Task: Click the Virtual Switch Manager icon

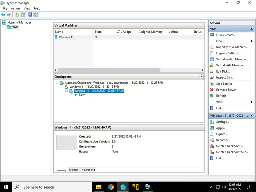Action: 212,59
